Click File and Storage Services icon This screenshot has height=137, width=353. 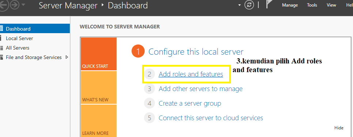click(1, 58)
